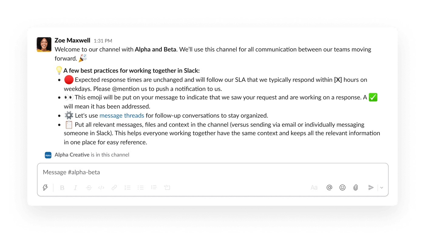Click the Alpha Creative organization name
Image resolution: width=425 pixels, height=233 pixels.
(x=72, y=155)
